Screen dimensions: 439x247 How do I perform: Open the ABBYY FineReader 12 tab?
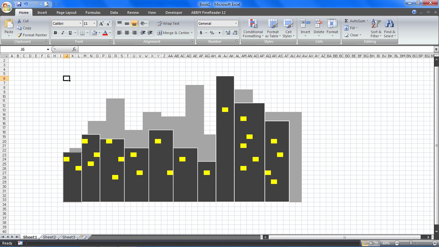click(208, 13)
